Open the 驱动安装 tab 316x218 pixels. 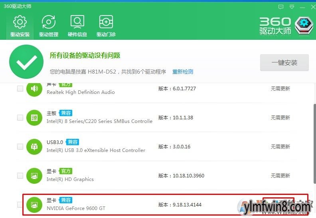coord(20,26)
